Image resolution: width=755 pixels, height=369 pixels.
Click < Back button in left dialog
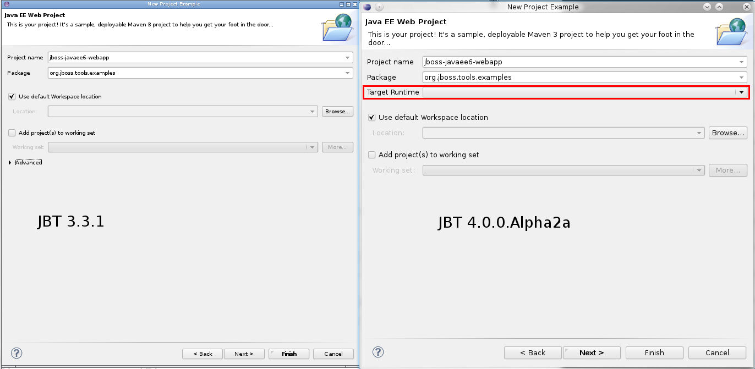[203, 354]
